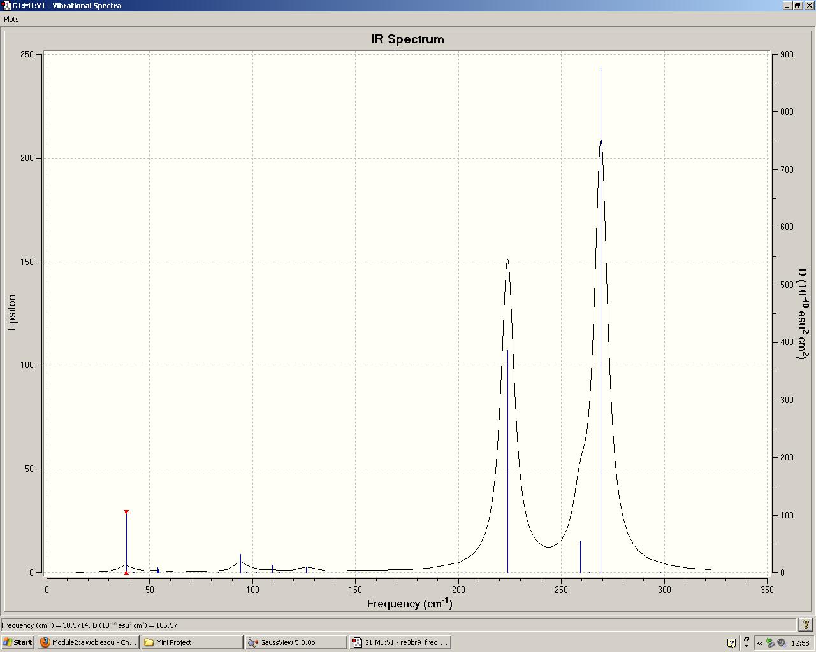This screenshot has width=816, height=652.
Task: Restore down the Vibrational Spectra window
Action: 797,5
